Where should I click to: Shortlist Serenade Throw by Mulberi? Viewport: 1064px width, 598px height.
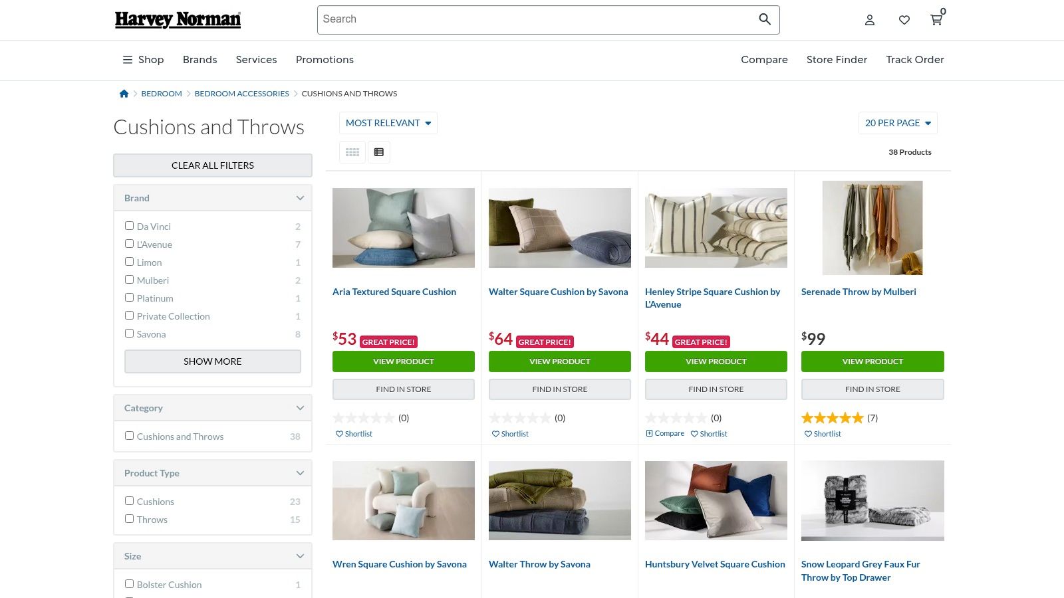point(823,434)
